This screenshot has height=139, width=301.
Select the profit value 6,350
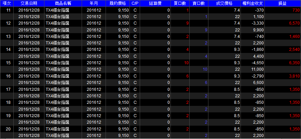(x=294, y=63)
